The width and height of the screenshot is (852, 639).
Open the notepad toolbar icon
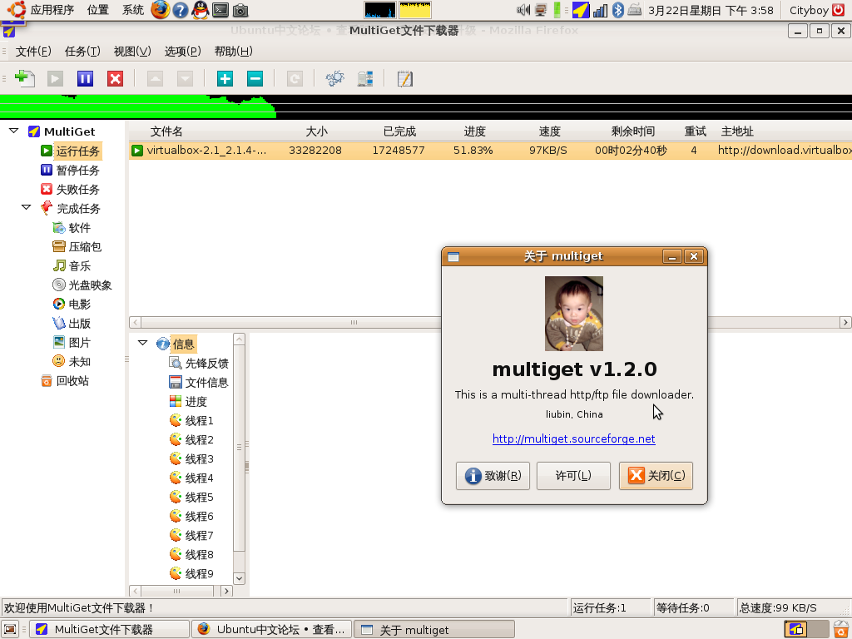[405, 79]
